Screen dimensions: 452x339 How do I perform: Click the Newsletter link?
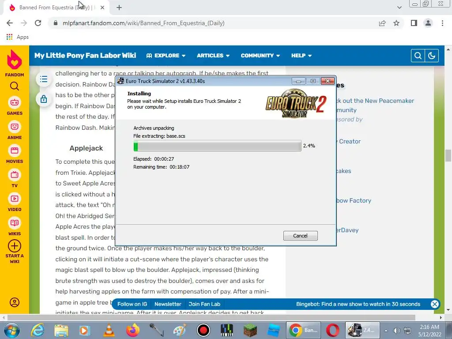coord(168,304)
